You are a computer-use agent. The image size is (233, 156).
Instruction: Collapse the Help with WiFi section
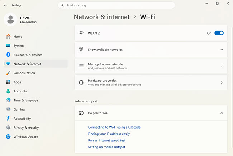point(222,113)
